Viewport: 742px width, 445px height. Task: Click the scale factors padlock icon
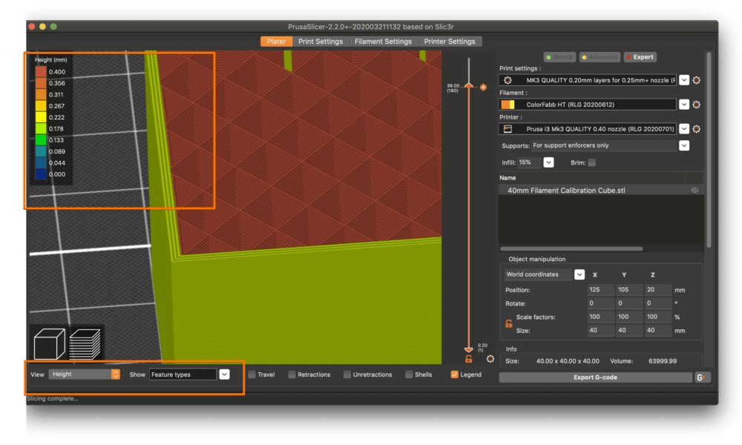coord(509,324)
